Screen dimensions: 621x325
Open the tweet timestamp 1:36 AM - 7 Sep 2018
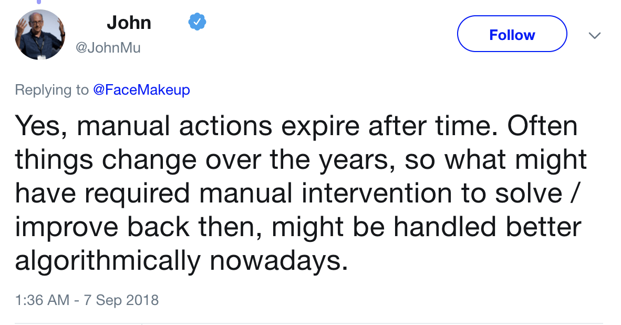pos(87,300)
